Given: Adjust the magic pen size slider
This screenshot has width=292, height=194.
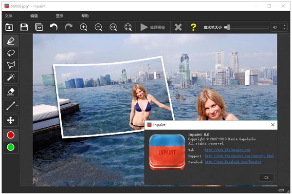Looking at the screenshot, I should pos(246,27).
